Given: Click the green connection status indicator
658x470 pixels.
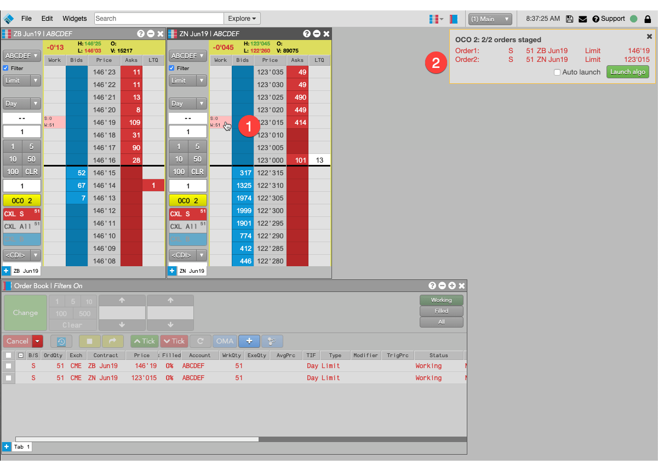Looking at the screenshot, I should (x=634, y=19).
